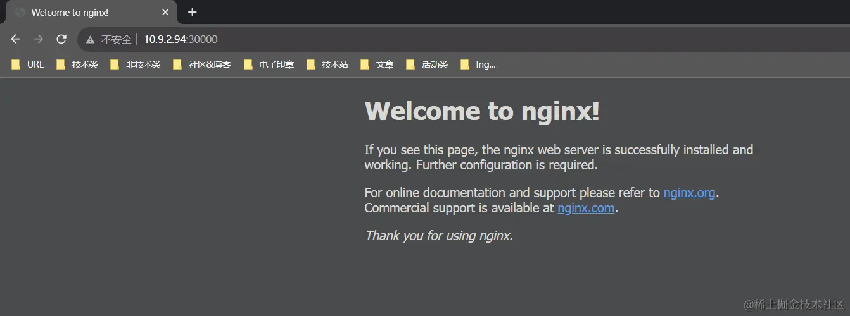Open the 文章 bookmarks folder
850x316 pixels.
tap(376, 64)
